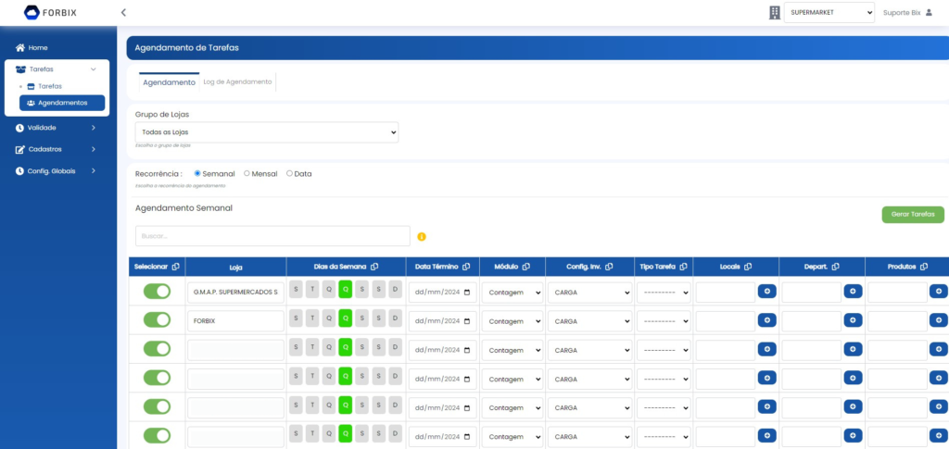Open calendar picker in G.M.A.P. row date
949x449 pixels.
467,293
